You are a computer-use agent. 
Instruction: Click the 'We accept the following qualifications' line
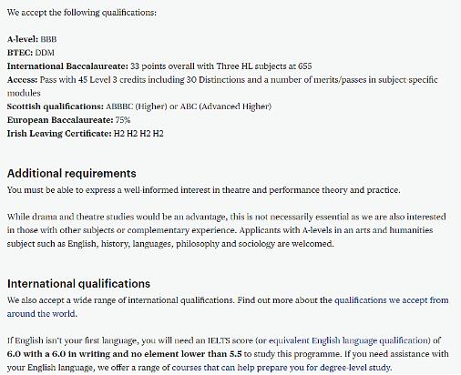82,13
